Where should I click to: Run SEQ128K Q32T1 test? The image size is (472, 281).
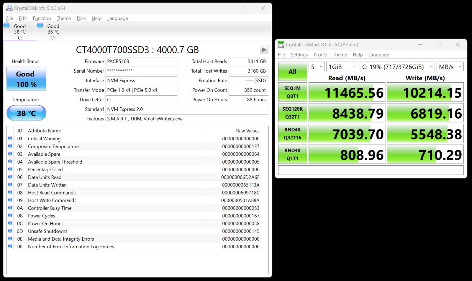[292, 113]
